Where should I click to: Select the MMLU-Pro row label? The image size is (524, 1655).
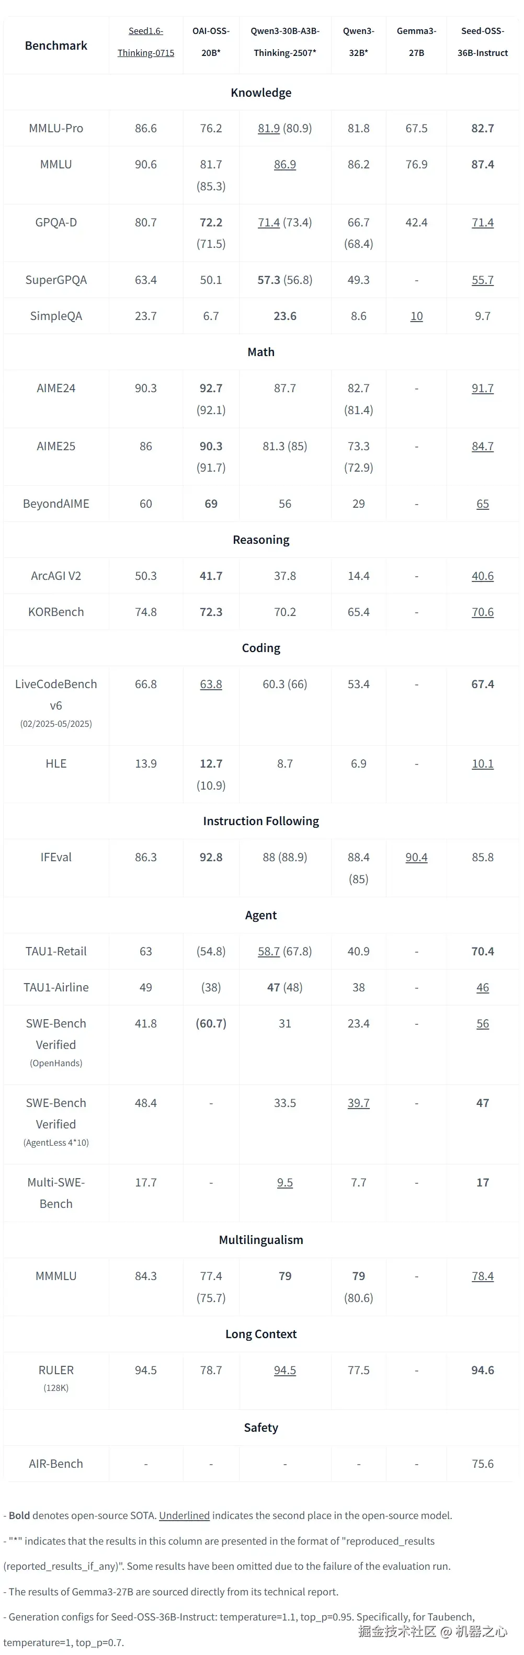point(56,129)
